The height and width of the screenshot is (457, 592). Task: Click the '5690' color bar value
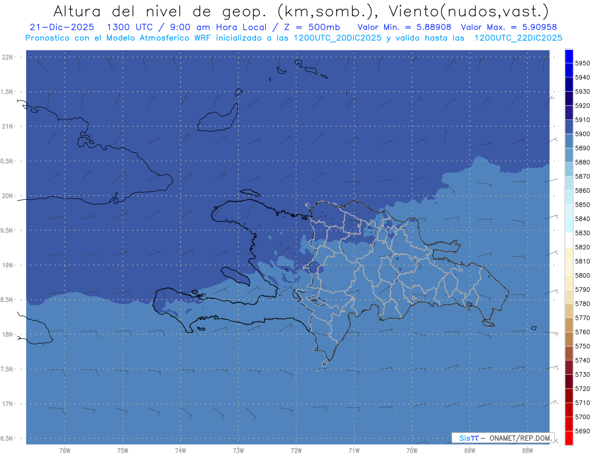tap(582, 431)
